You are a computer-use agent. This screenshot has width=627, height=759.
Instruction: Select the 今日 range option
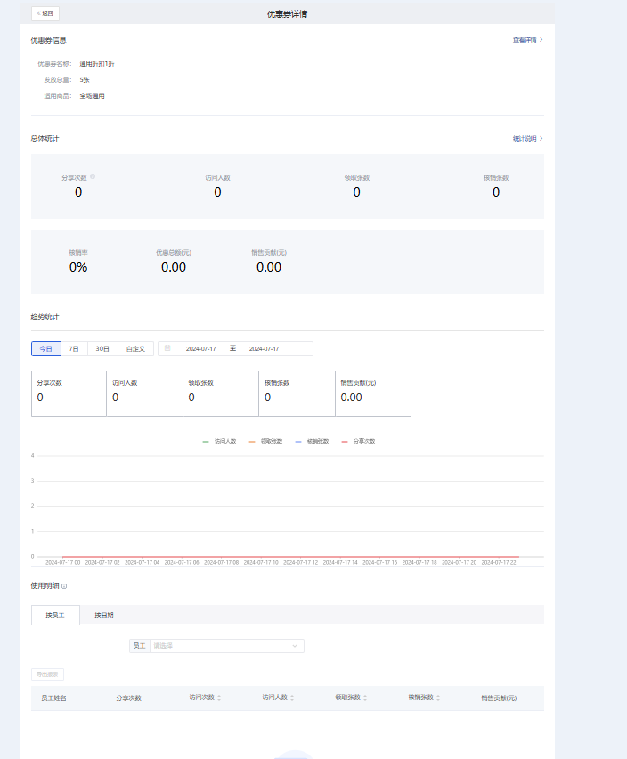(46, 348)
